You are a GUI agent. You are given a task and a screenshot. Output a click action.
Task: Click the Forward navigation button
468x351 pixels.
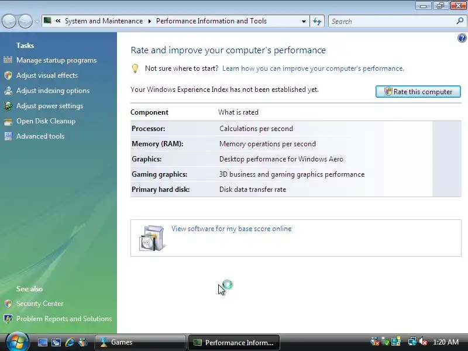(25, 21)
